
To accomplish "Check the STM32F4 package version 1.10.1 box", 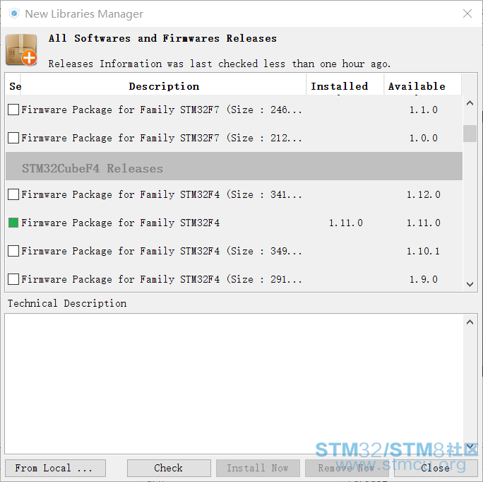I will click(x=13, y=251).
